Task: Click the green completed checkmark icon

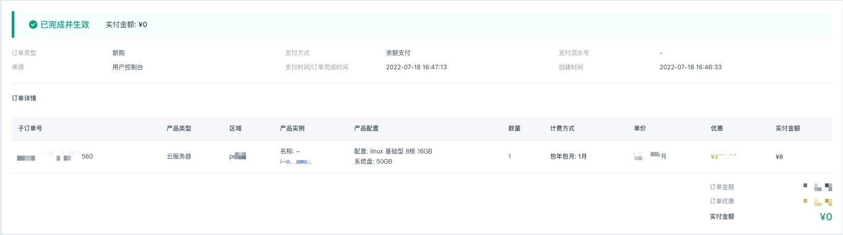Action: click(33, 24)
